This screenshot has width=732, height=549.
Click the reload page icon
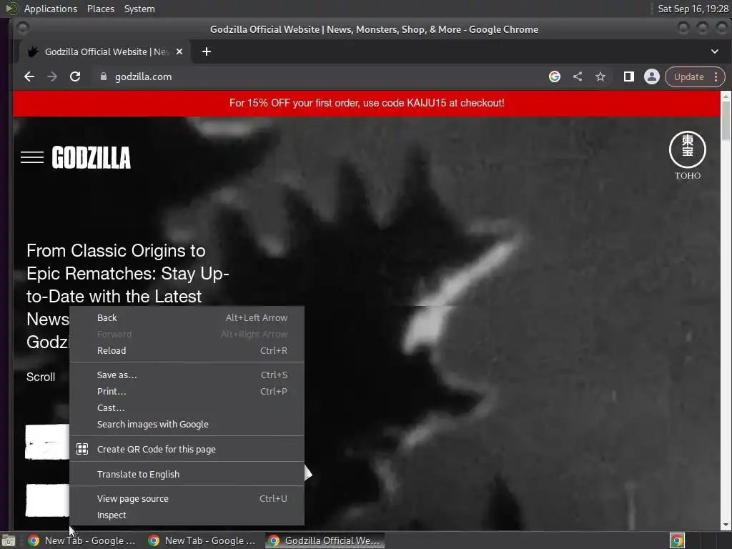[x=74, y=76]
